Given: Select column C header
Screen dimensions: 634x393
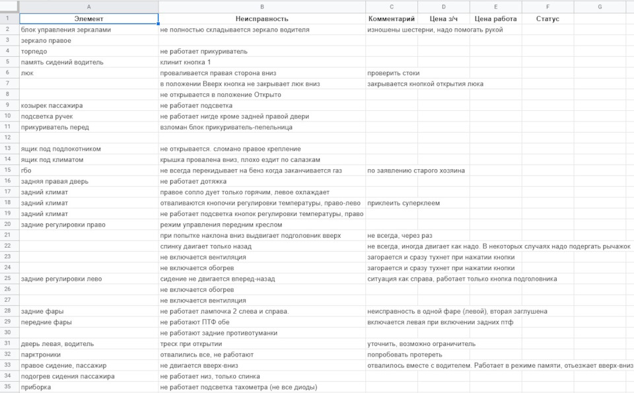Looking at the screenshot, I should click(x=392, y=7).
